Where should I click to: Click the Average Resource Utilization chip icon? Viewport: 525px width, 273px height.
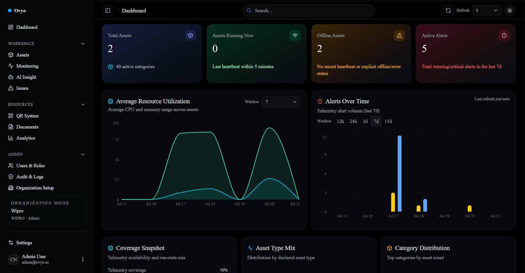[x=111, y=101]
